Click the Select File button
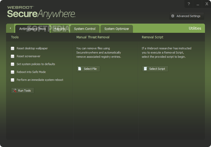This screenshot has width=211, height=147. point(88,69)
